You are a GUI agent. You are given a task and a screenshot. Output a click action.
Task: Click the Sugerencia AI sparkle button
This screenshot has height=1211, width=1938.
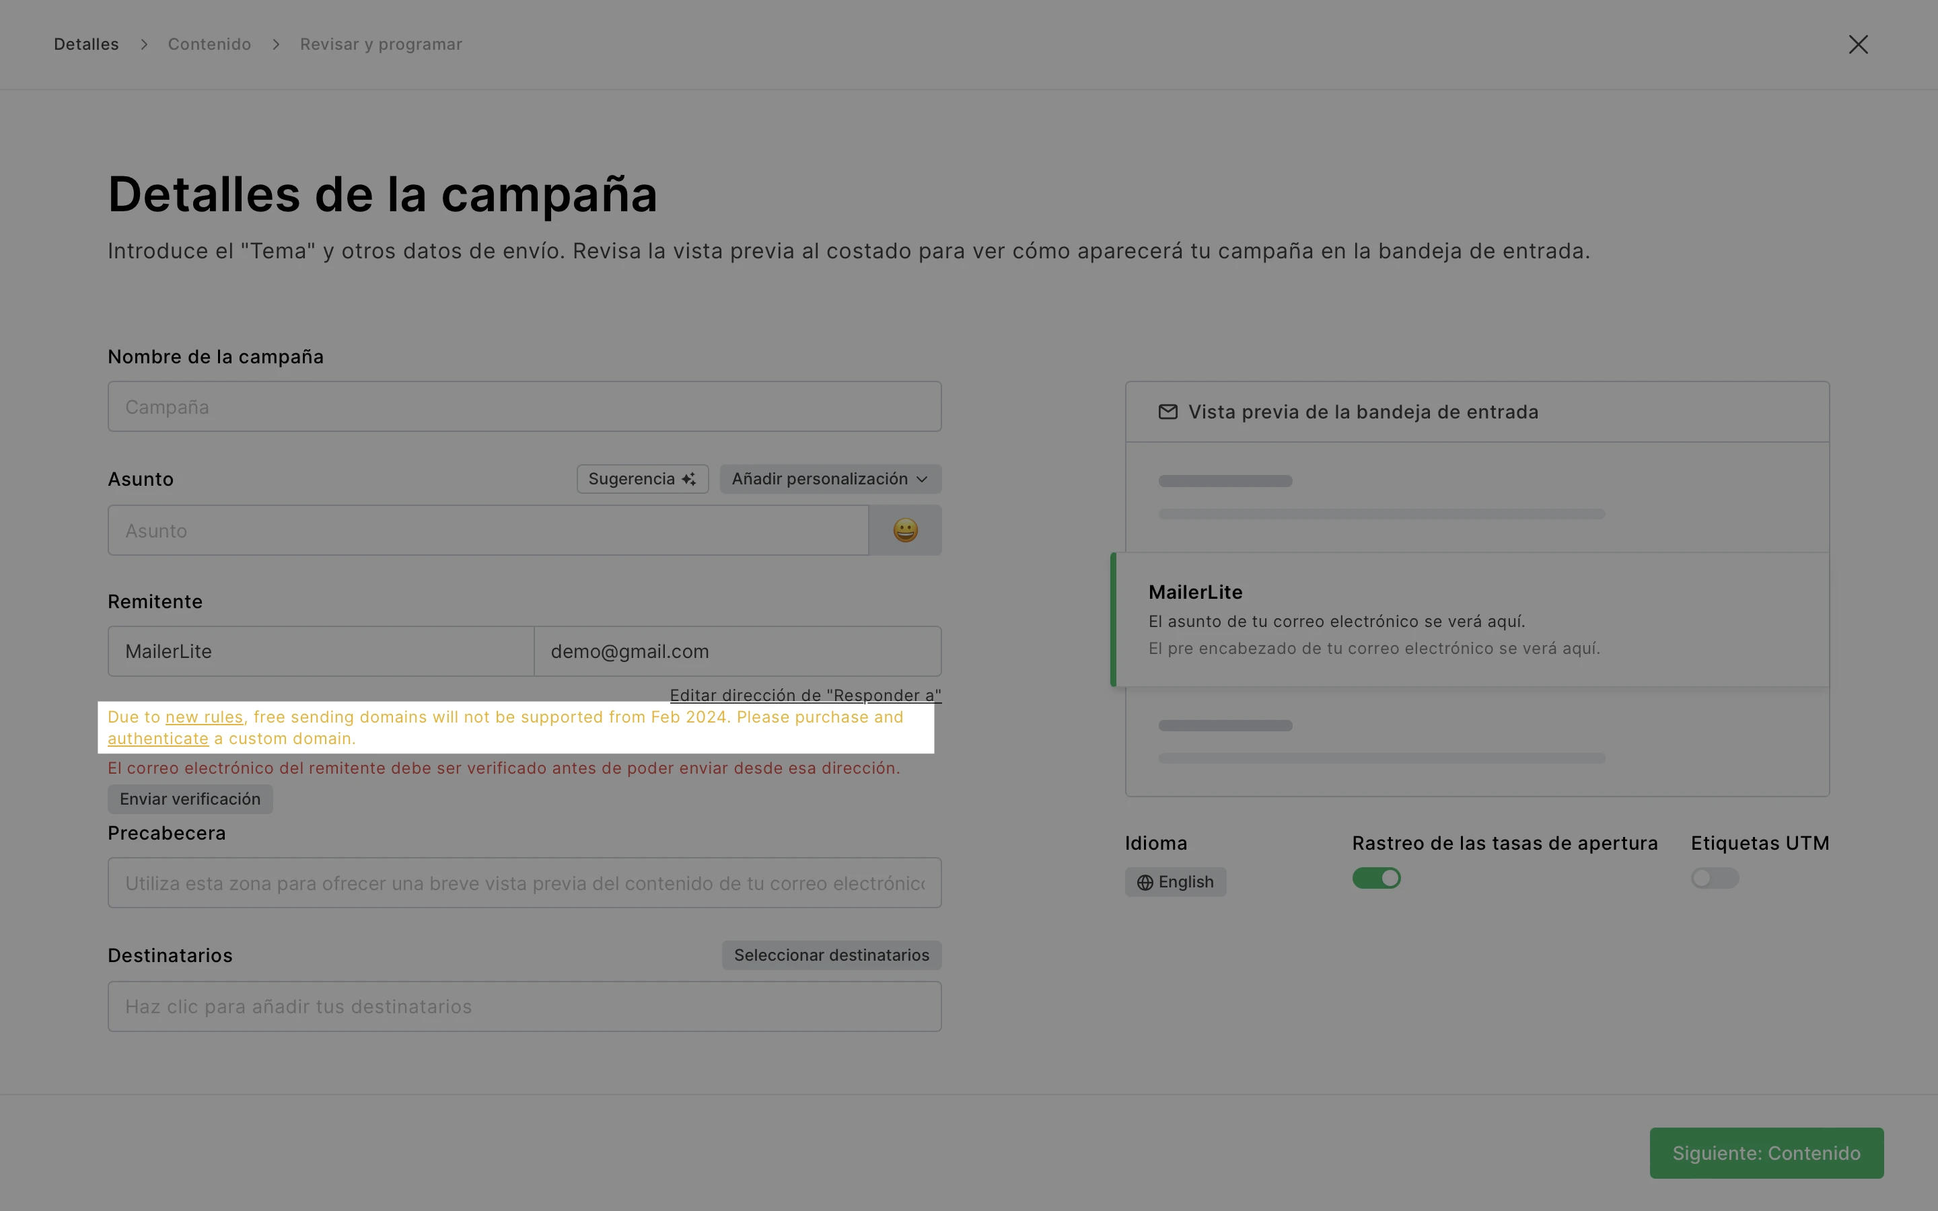[642, 479]
